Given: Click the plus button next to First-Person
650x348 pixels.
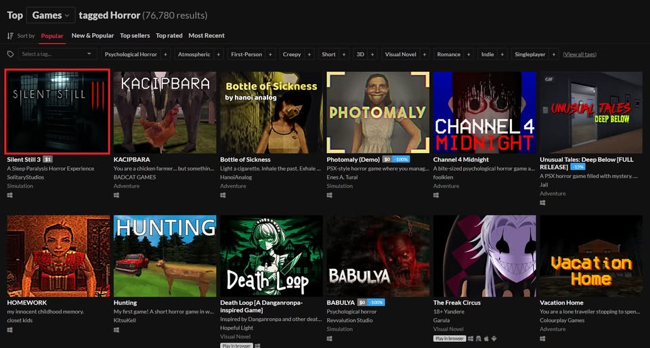Looking at the screenshot, I should (270, 54).
